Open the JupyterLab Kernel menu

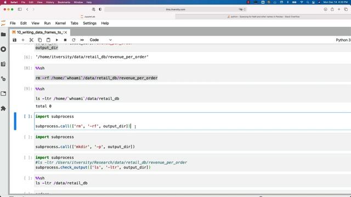coord(60,23)
